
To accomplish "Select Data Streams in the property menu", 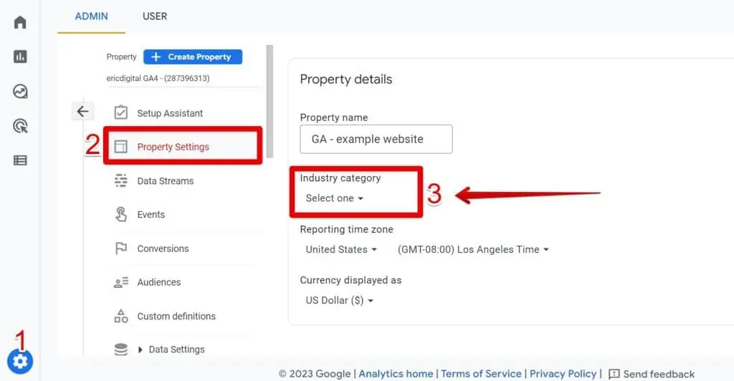I will (x=165, y=181).
